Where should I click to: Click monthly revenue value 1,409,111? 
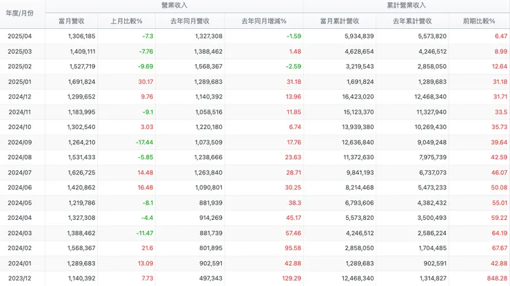[83, 52]
